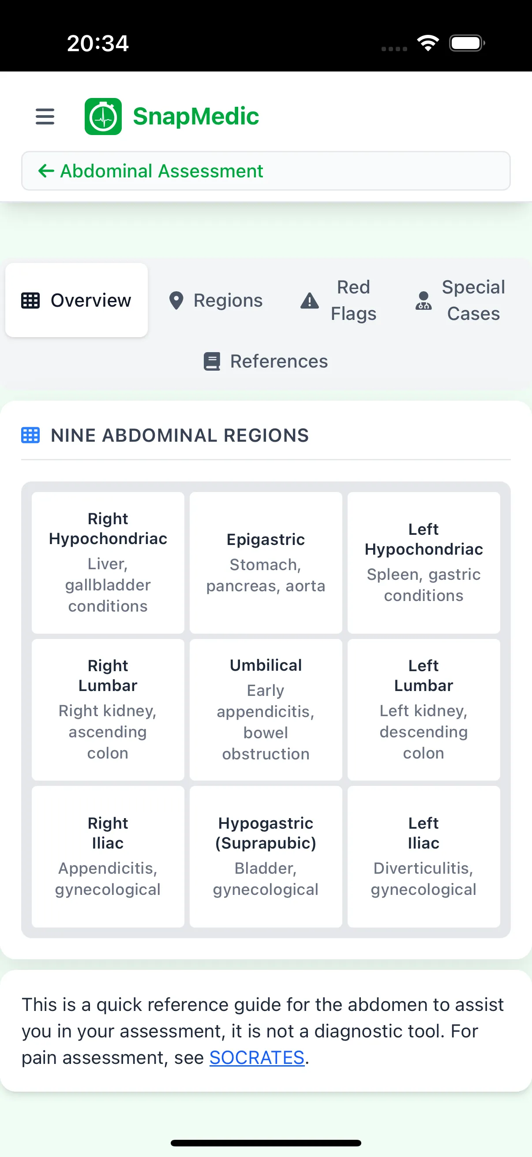Click the Umbilical region card
Image resolution: width=532 pixels, height=1157 pixels.
point(265,709)
